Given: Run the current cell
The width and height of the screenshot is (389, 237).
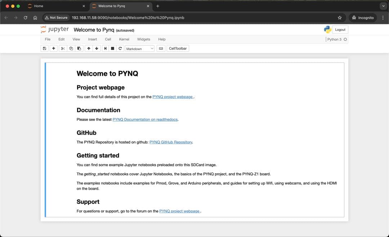Looking at the screenshot, I should (105, 49).
